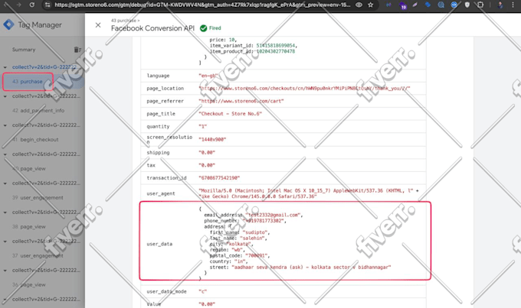The width and height of the screenshot is (521, 308).
Task: Select Summary in the left sidebar
Action: [x=24, y=50]
